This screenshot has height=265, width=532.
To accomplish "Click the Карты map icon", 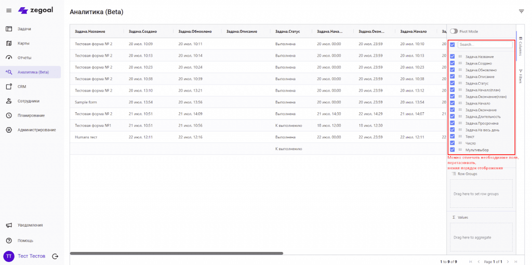I will click(x=9, y=43).
